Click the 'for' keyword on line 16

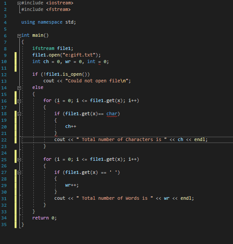pos(47,100)
